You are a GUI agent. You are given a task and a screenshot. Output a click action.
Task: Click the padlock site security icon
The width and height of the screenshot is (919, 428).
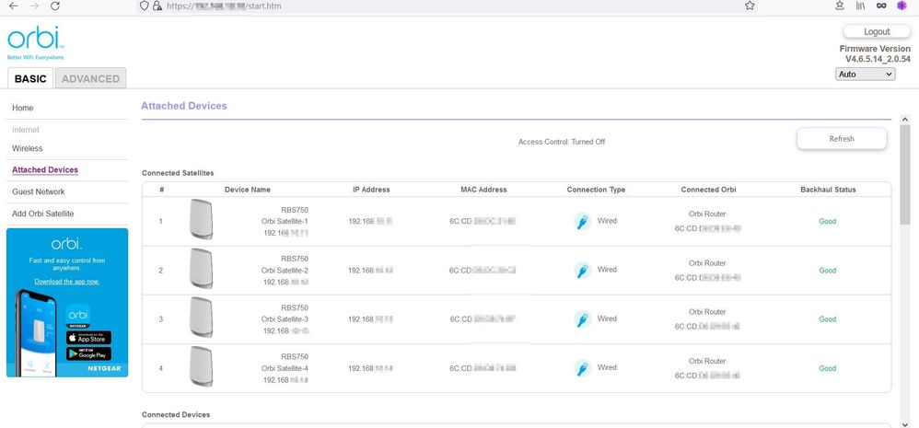[157, 6]
